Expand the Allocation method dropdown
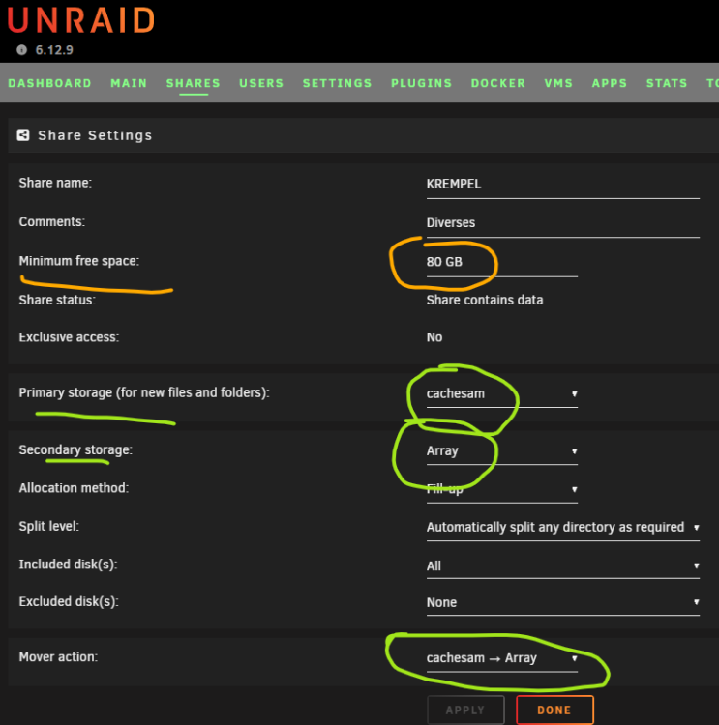719x725 pixels. (502, 489)
